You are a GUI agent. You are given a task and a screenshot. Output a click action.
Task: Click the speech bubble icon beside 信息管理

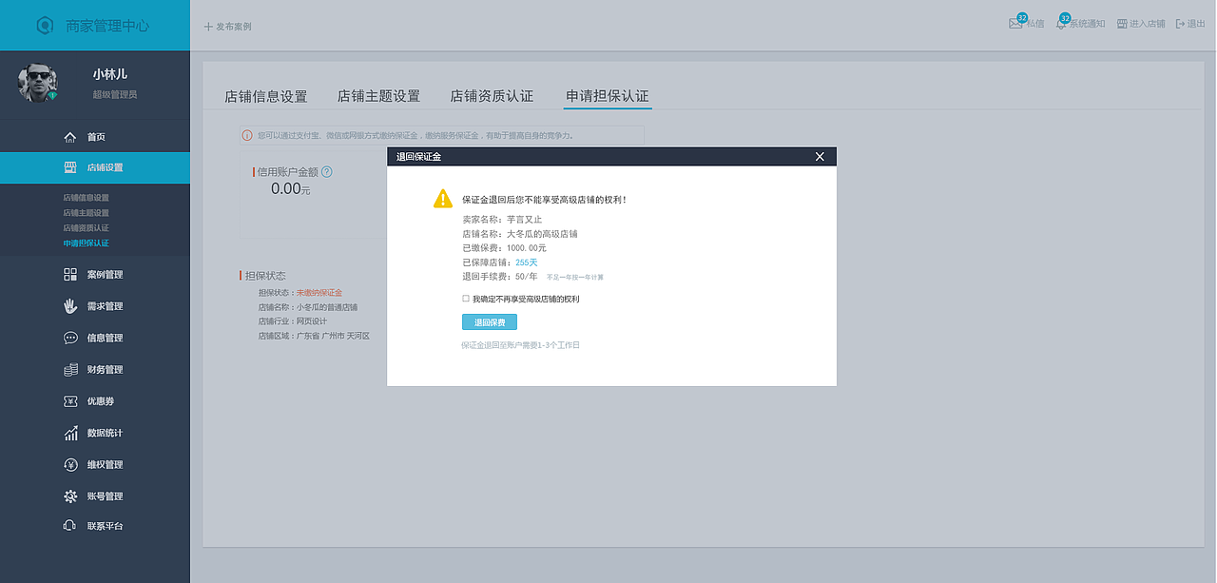click(70, 338)
